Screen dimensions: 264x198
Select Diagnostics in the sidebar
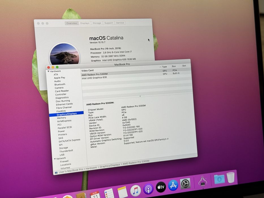coord(62,98)
